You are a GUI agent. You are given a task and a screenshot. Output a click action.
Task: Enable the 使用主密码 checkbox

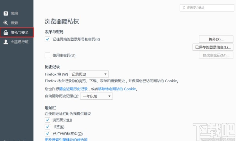47,55
